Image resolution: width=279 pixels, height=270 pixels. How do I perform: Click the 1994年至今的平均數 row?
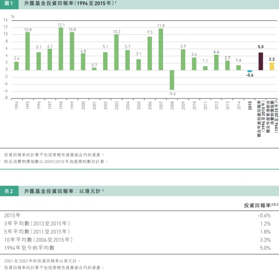pyautogui.click(x=29, y=248)
